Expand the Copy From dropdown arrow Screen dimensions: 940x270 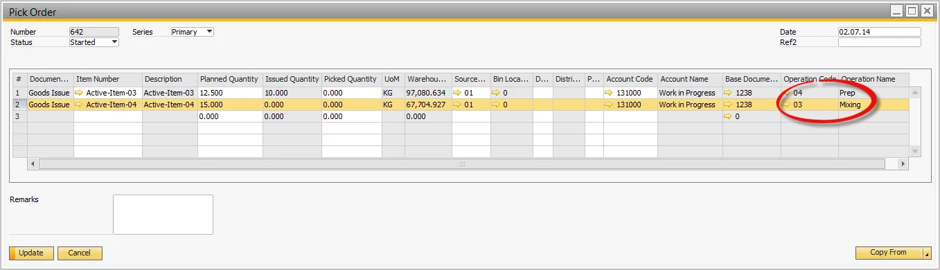point(928,253)
